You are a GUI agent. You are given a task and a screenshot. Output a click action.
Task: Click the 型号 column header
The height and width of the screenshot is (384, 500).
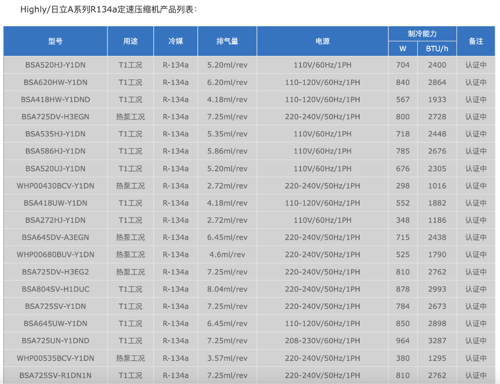click(55, 41)
